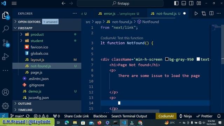Open Firefox from the Windows taskbar
Image resolution: width=224 pixels, height=126 pixels.
click(99, 122)
